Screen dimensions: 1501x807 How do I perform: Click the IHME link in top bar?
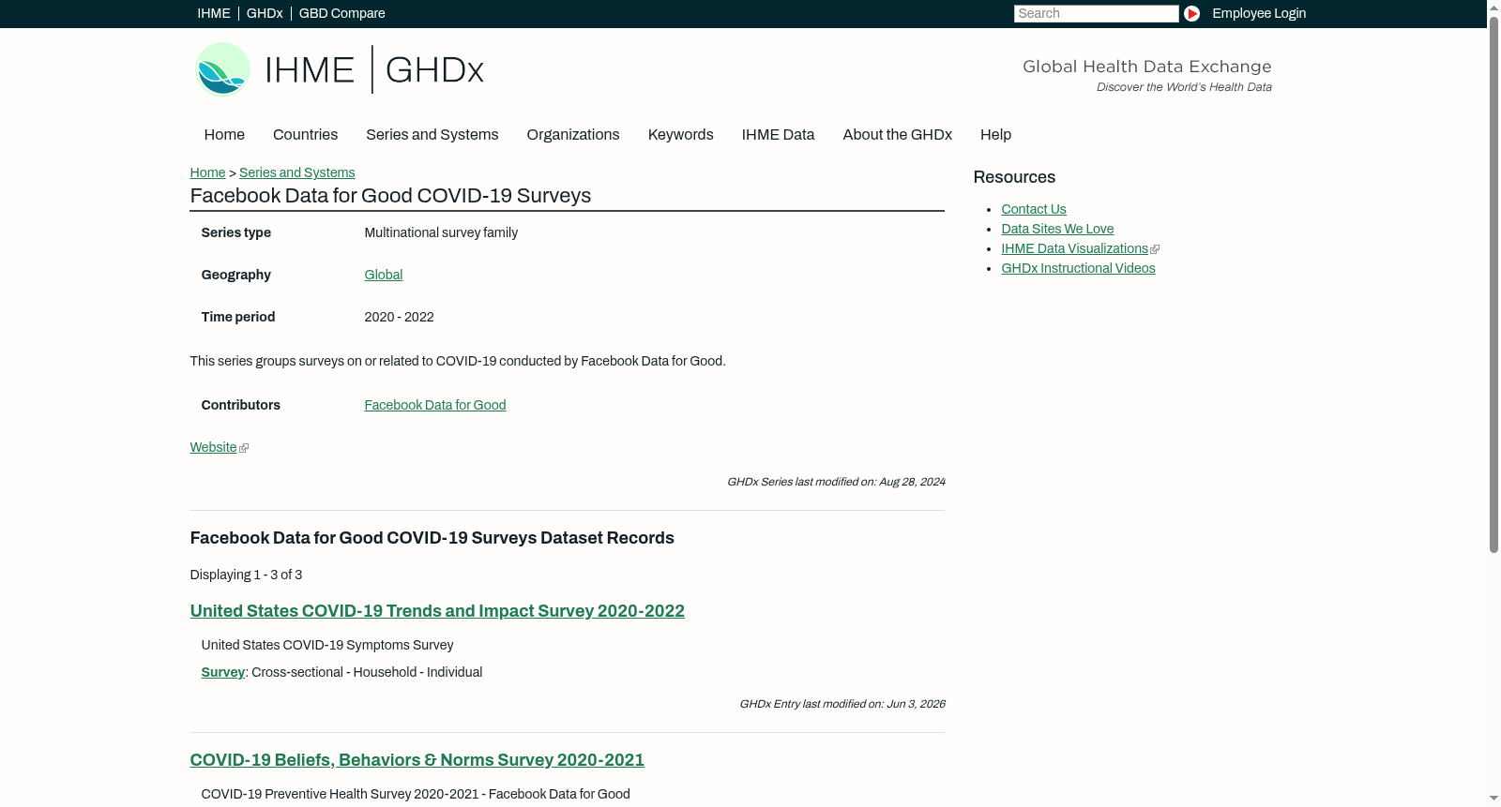(214, 13)
